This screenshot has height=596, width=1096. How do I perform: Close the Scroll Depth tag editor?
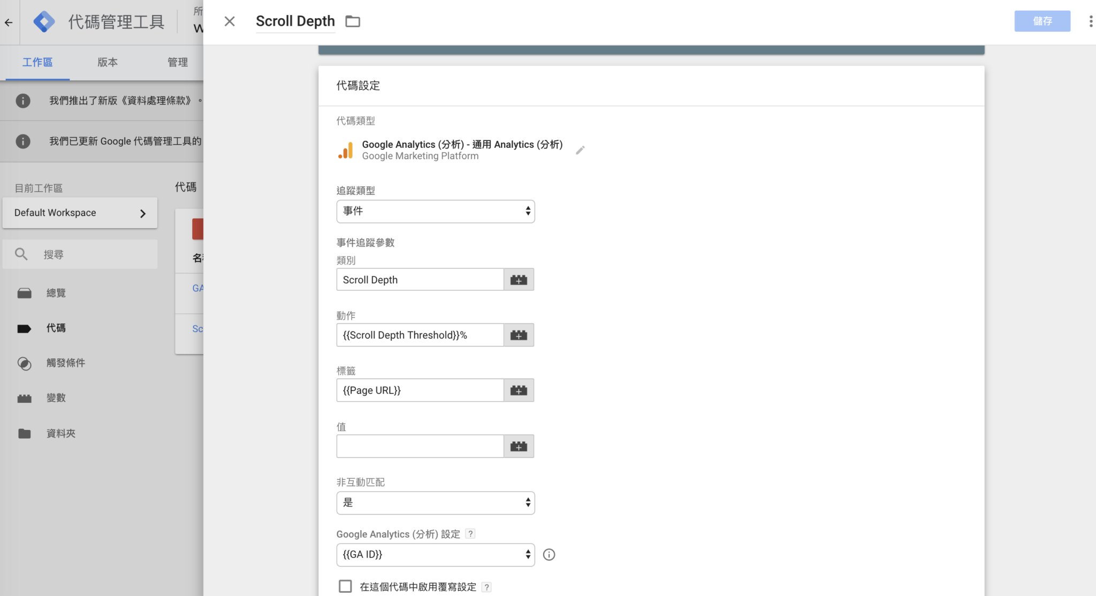tap(230, 21)
